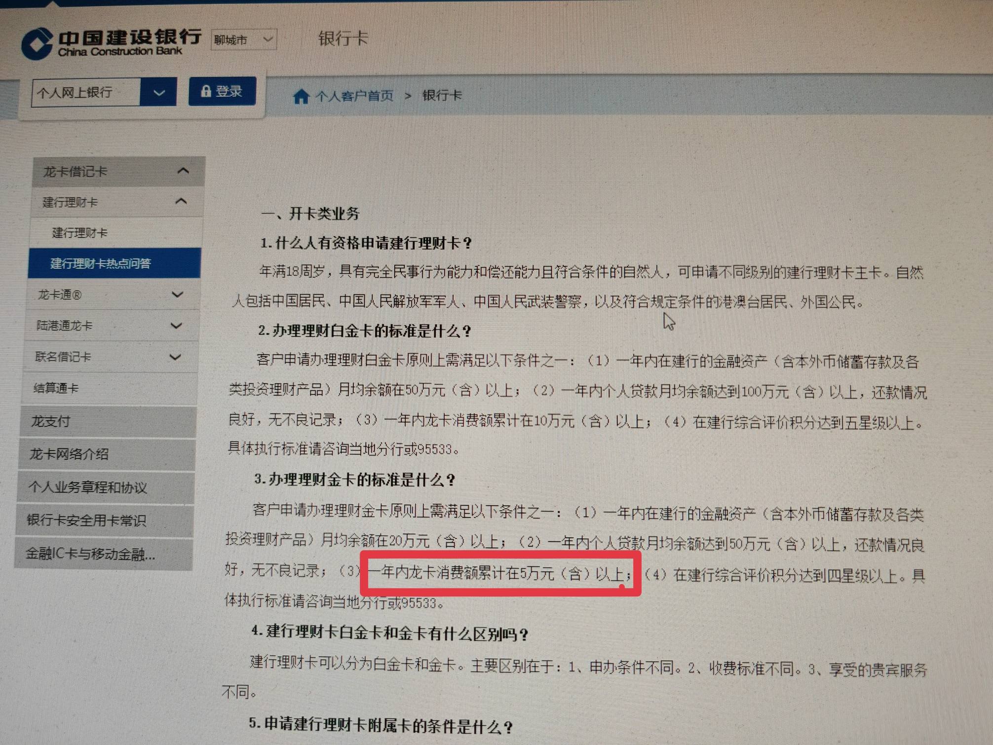
Task: Open 个人业务章程和协议 sidebar menu
Action: tap(105, 487)
